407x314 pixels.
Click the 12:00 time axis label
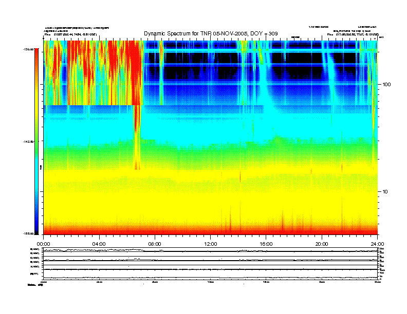tap(211, 244)
